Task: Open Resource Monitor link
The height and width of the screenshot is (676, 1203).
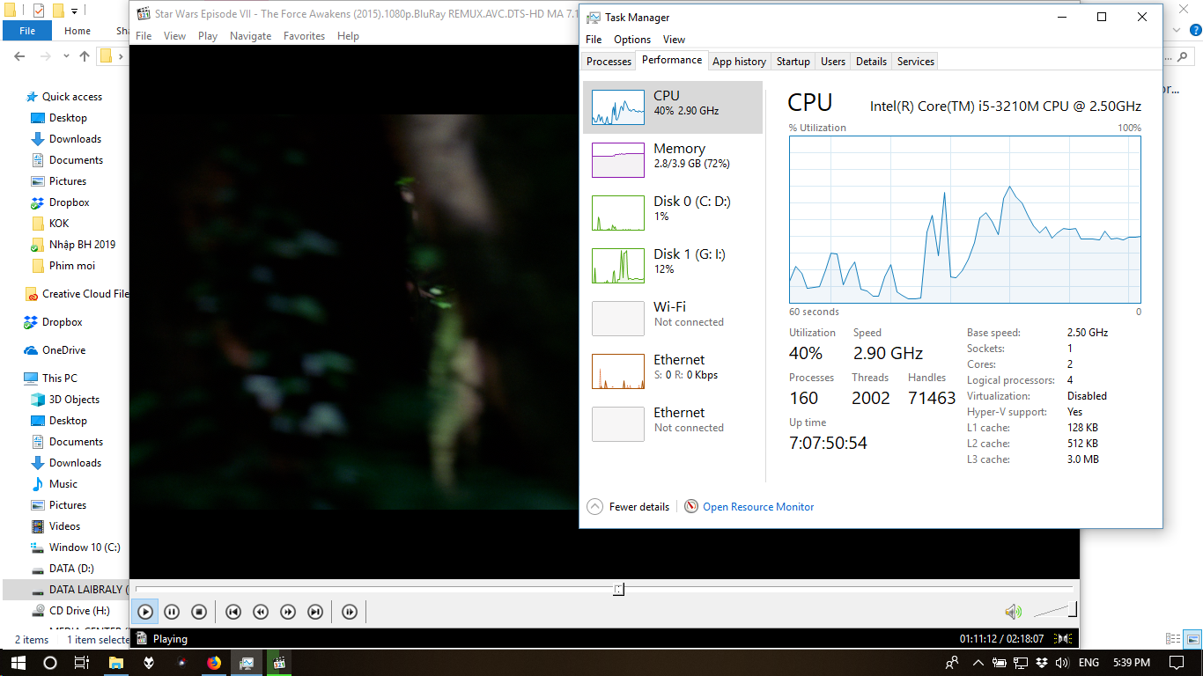Action: (758, 507)
